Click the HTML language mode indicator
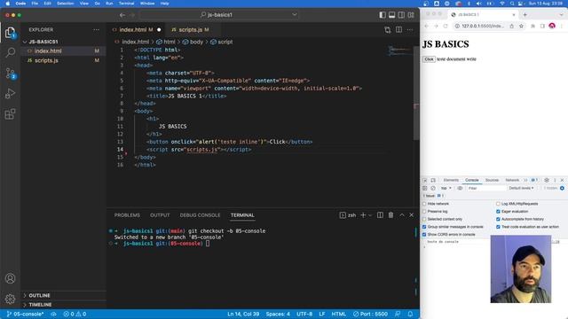Viewport: 568px width, 319px height. (x=339, y=314)
